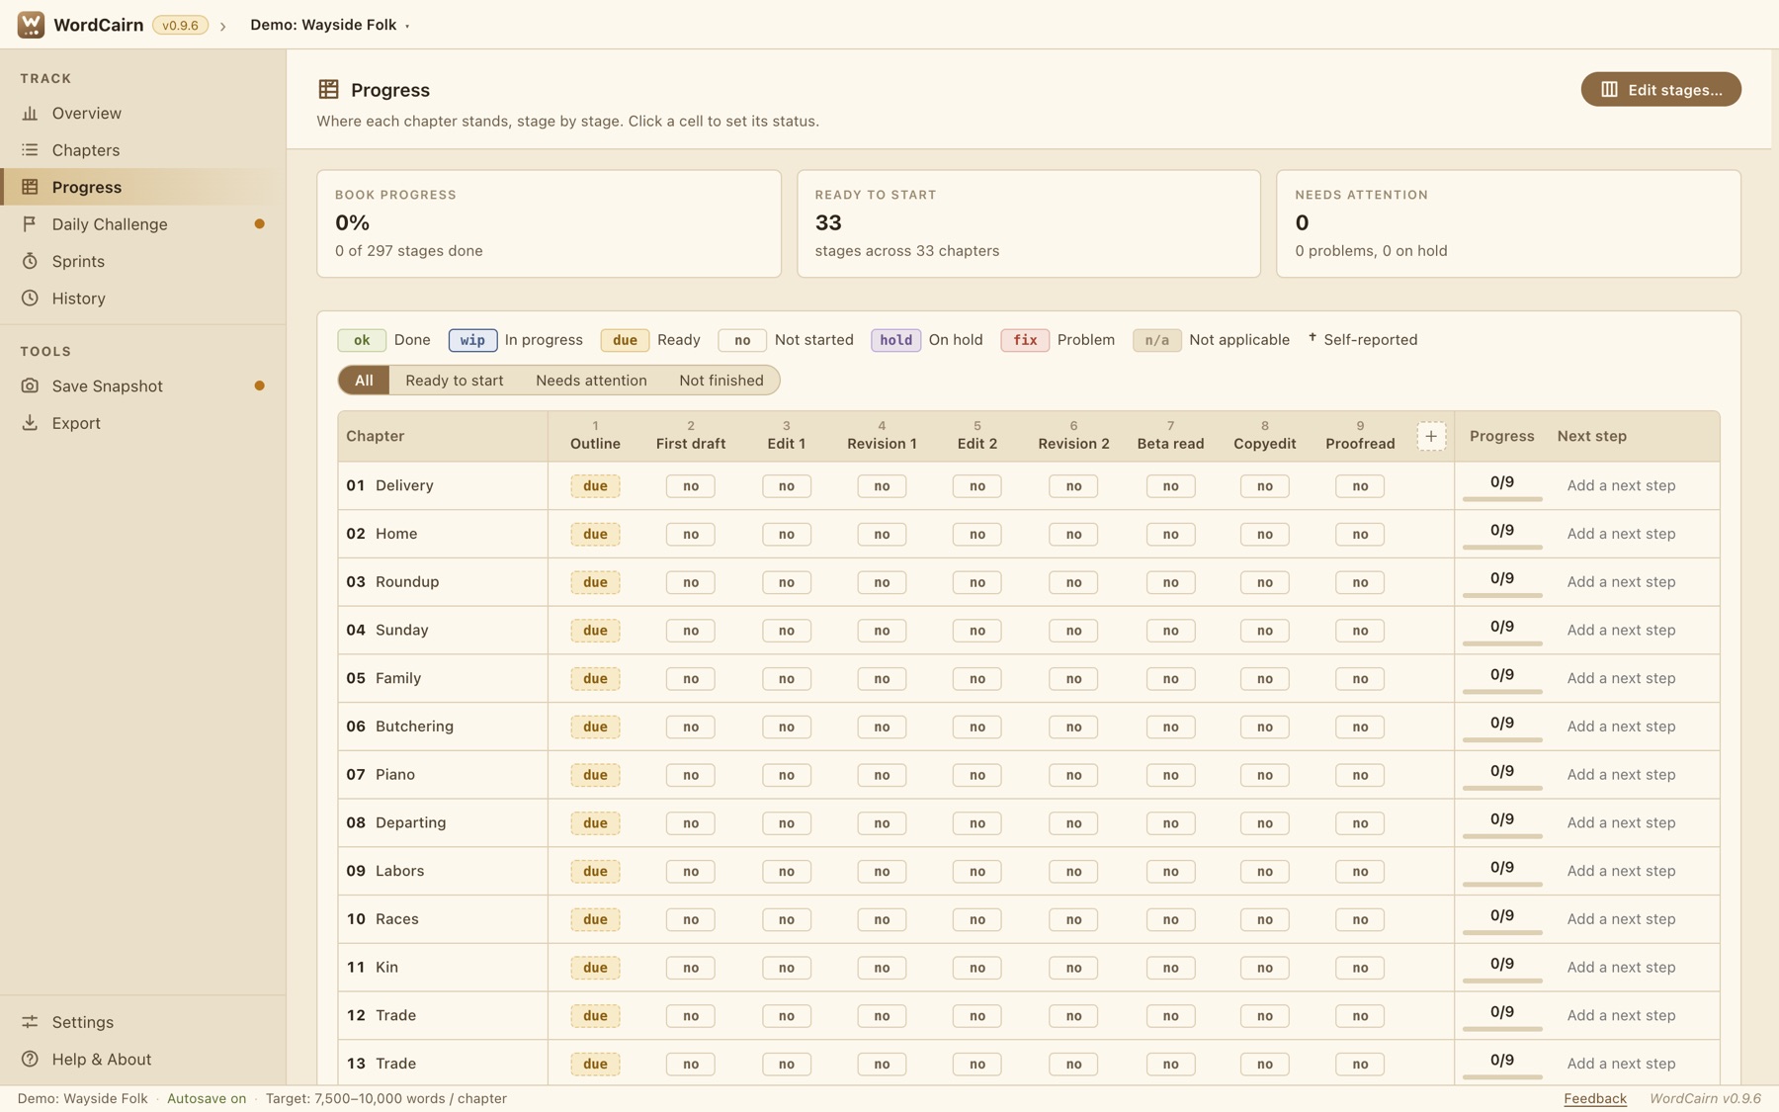Select the Progress grid icon in sidebar

pyautogui.click(x=30, y=187)
